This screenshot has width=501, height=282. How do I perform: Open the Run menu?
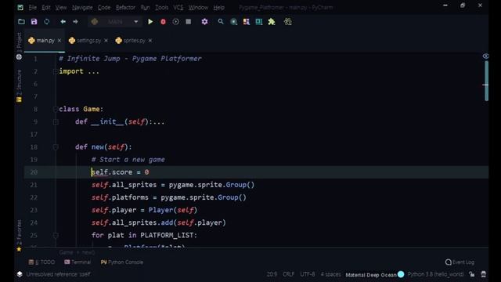(145, 7)
